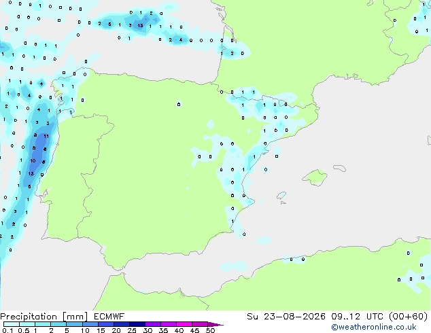Click the over-50 legend arrow tip
This screenshot has width=431, height=333.
pos(215,324)
